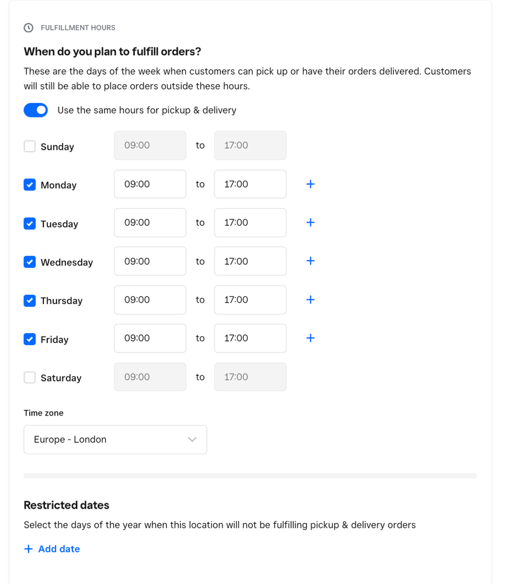Add extra hours for Monday with plus icon
Screen dimensions: 509x584
pos(310,184)
